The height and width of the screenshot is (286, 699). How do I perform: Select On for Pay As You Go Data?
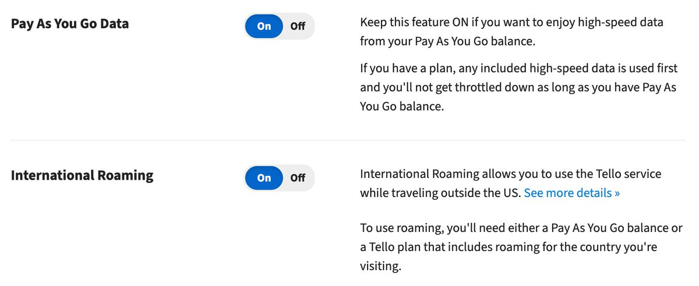click(x=264, y=26)
